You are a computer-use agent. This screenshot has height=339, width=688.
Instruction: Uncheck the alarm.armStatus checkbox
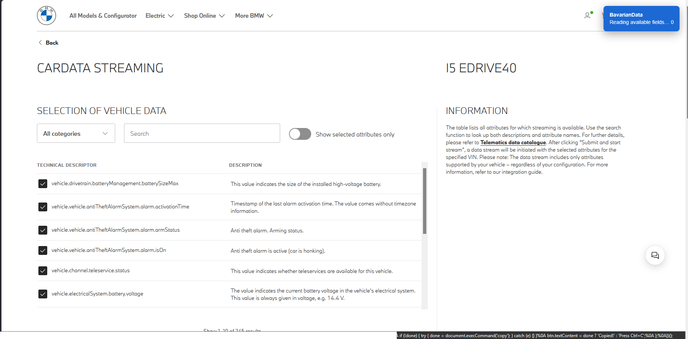tap(43, 230)
